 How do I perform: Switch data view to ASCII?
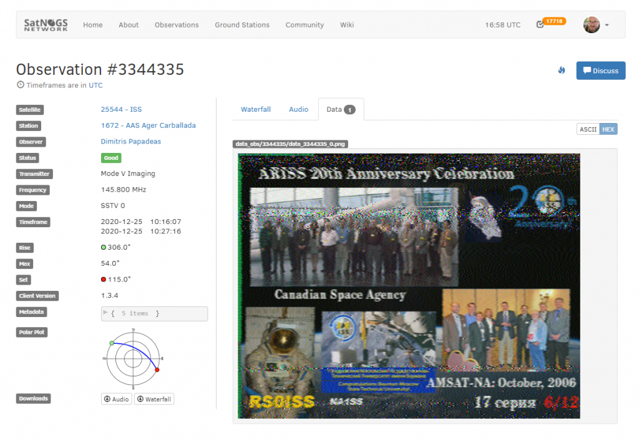[x=588, y=129]
